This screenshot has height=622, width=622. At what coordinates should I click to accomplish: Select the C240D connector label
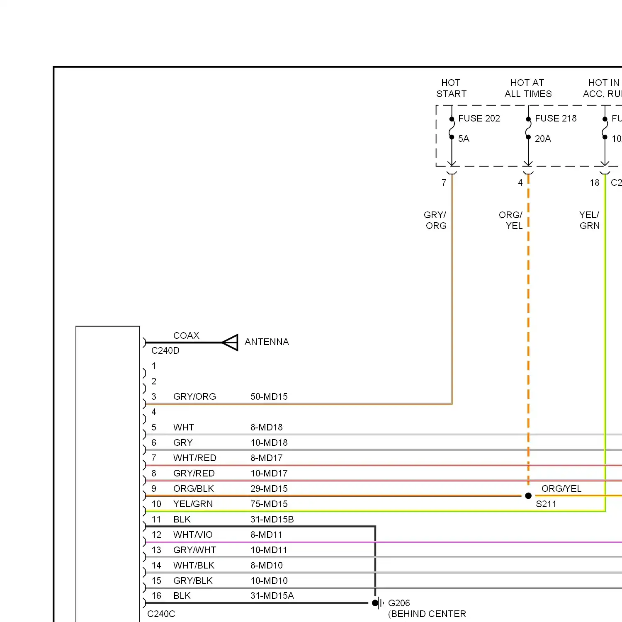[165, 351]
